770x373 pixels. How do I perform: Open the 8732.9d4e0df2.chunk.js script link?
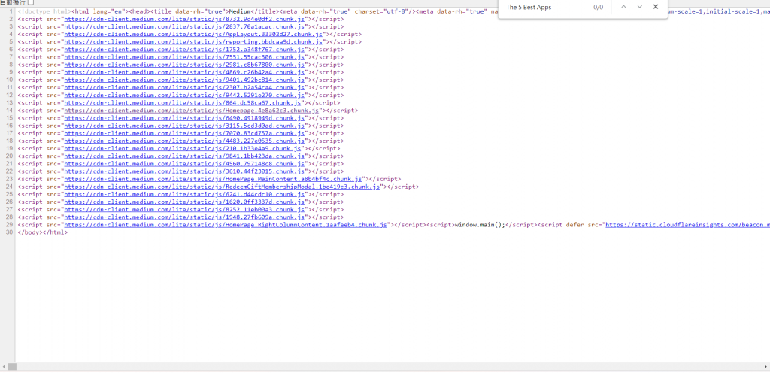(x=185, y=19)
